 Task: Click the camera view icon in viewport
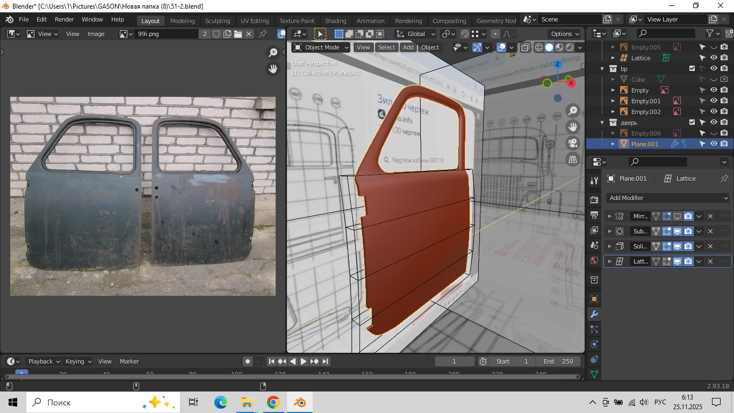(573, 143)
